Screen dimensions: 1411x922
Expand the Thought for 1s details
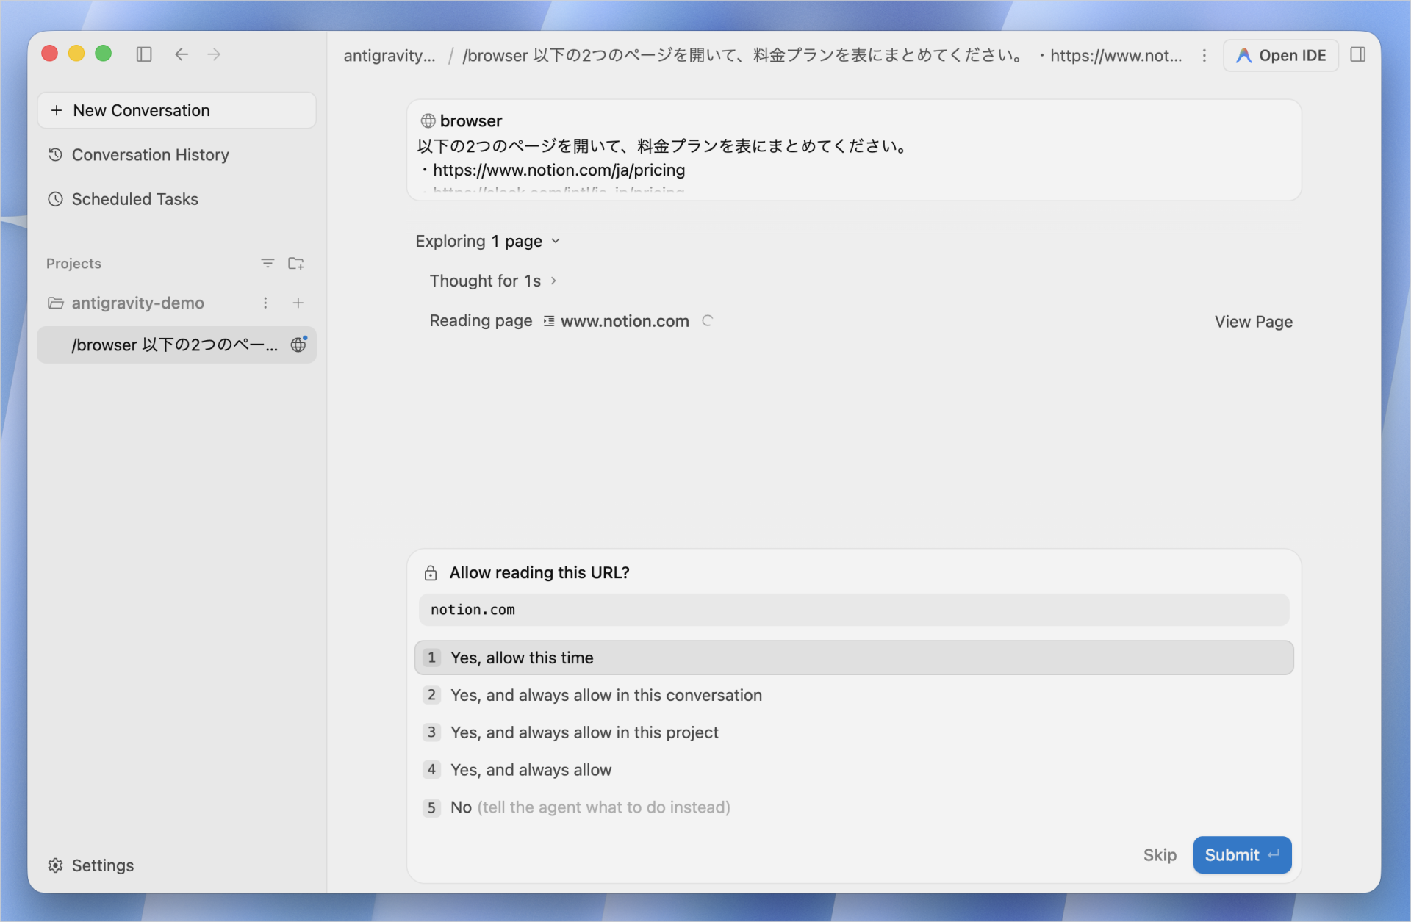492,281
